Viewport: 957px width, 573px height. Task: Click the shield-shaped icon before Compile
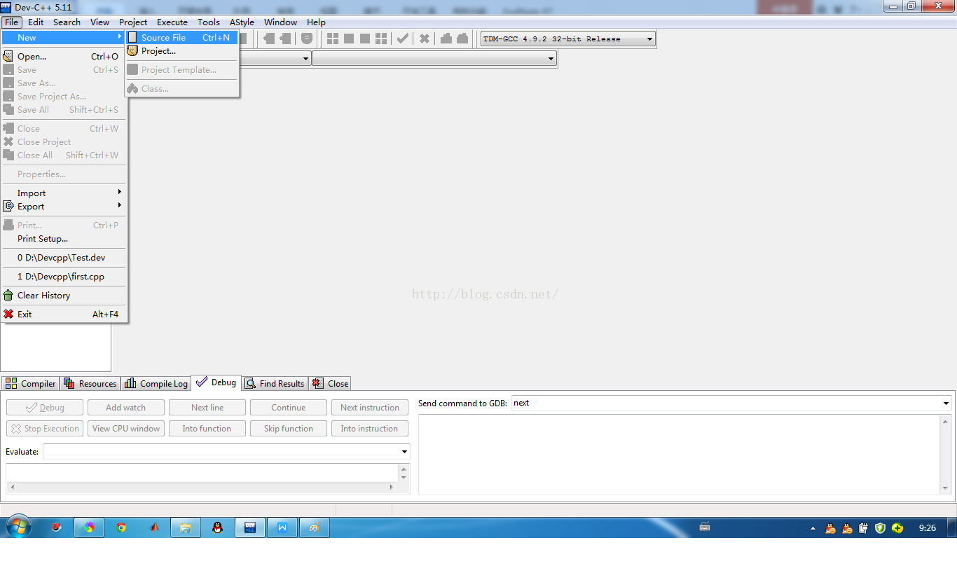coord(307,39)
